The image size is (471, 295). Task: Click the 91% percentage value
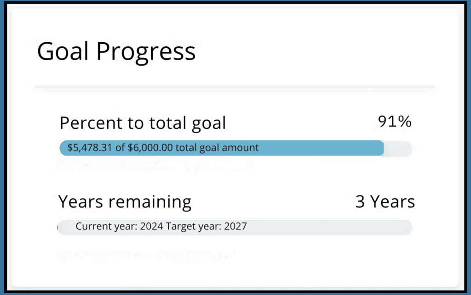click(x=394, y=122)
